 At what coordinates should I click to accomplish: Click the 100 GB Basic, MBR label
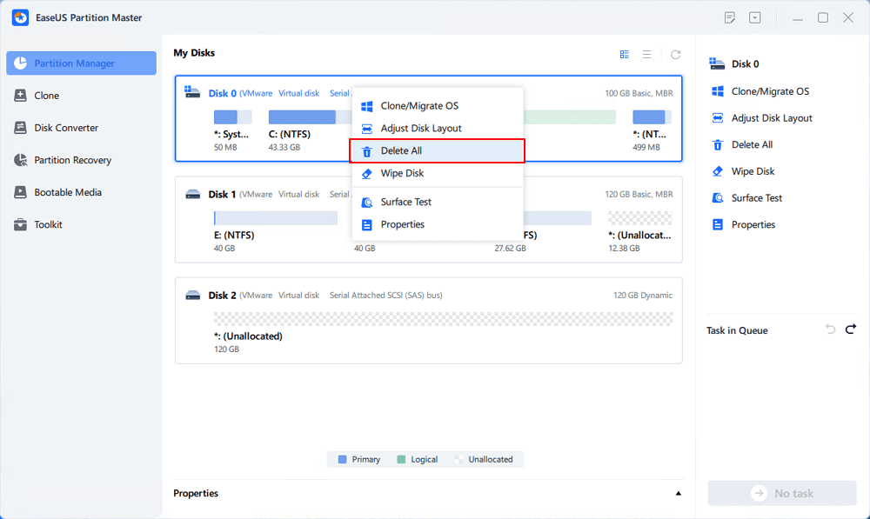pos(639,93)
